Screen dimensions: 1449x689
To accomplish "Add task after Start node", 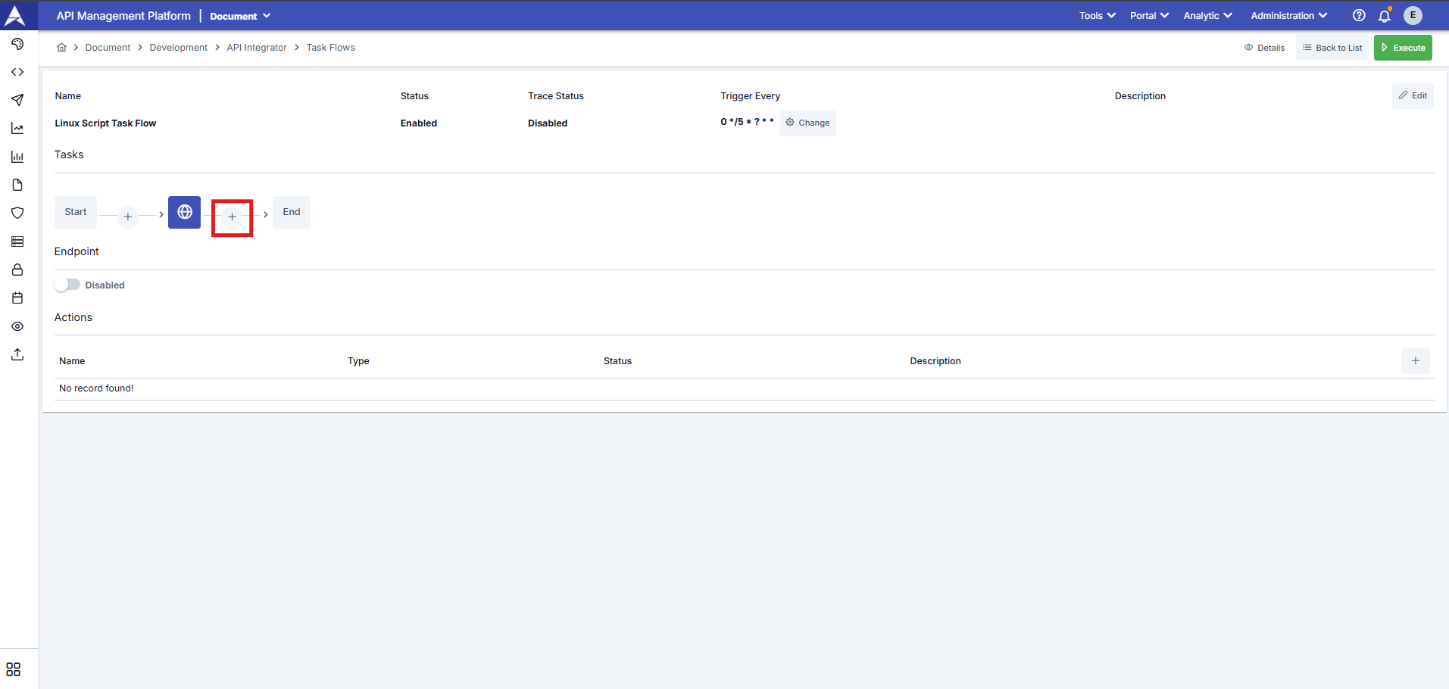I will [x=128, y=217].
